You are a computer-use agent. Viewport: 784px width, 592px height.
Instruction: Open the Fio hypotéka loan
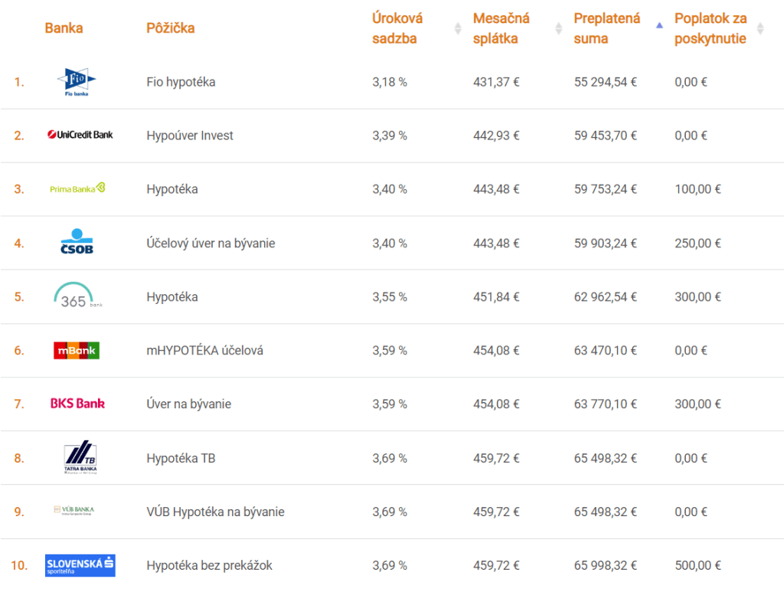click(181, 82)
